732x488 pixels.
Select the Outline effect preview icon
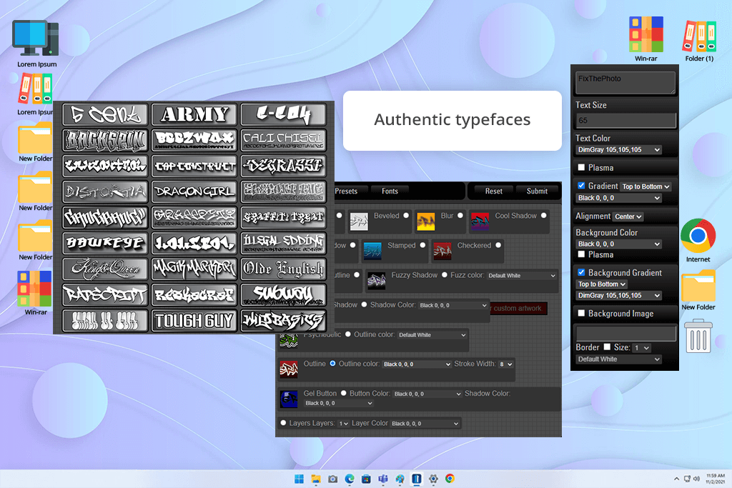(x=289, y=369)
